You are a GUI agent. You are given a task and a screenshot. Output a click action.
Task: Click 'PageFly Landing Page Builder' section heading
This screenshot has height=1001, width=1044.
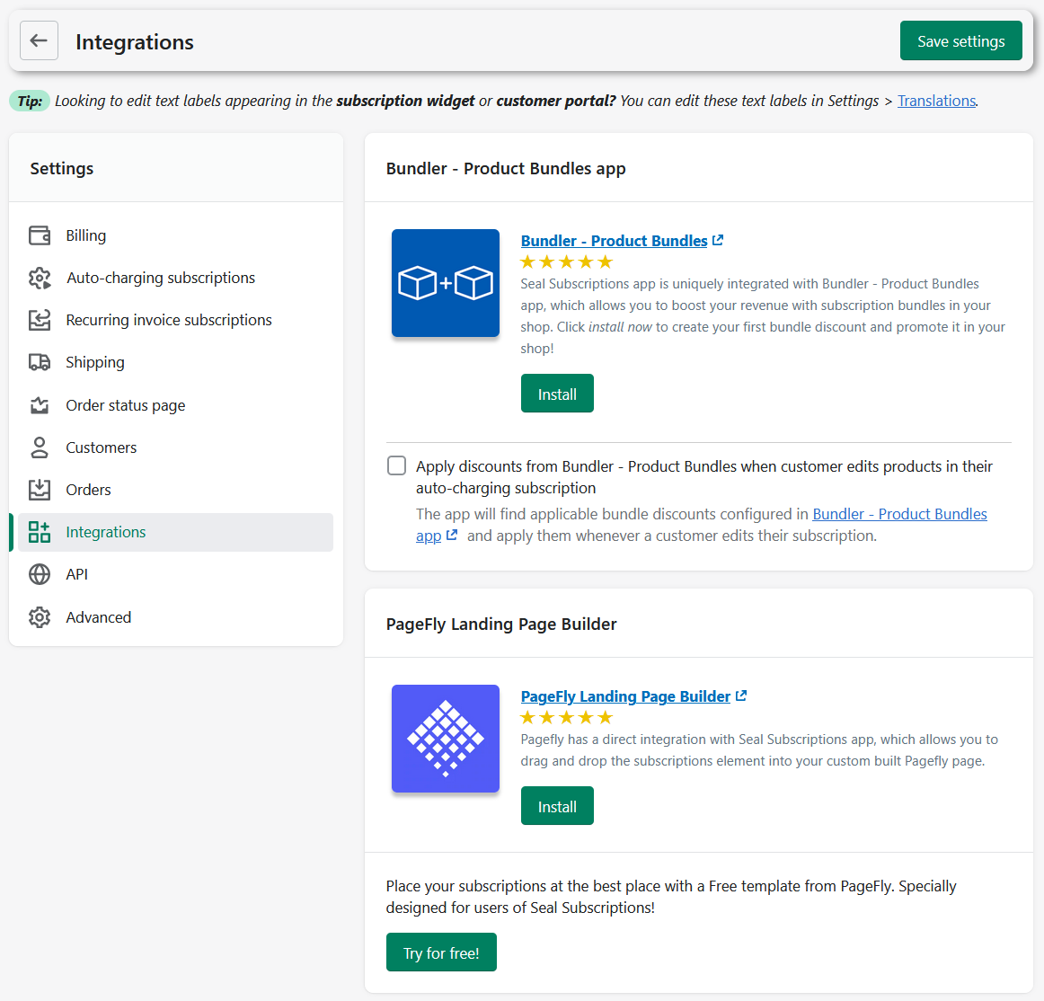click(x=501, y=624)
